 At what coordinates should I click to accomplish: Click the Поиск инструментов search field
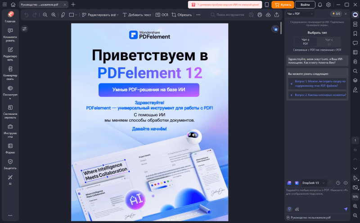(228, 15)
